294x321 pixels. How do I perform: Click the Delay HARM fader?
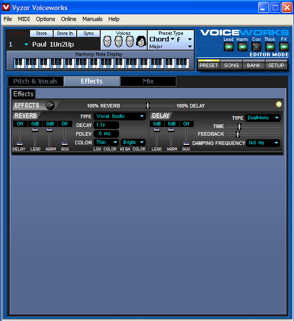(171, 130)
